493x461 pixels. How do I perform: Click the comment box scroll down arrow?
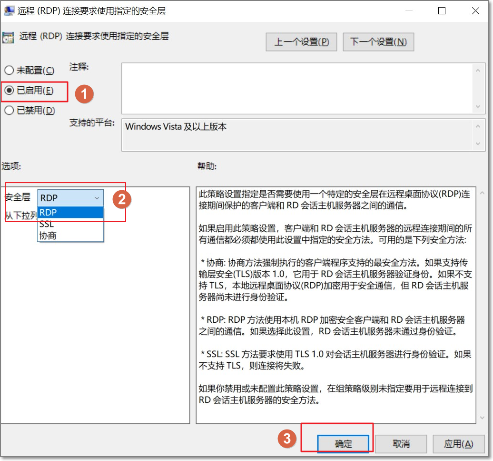(x=478, y=106)
